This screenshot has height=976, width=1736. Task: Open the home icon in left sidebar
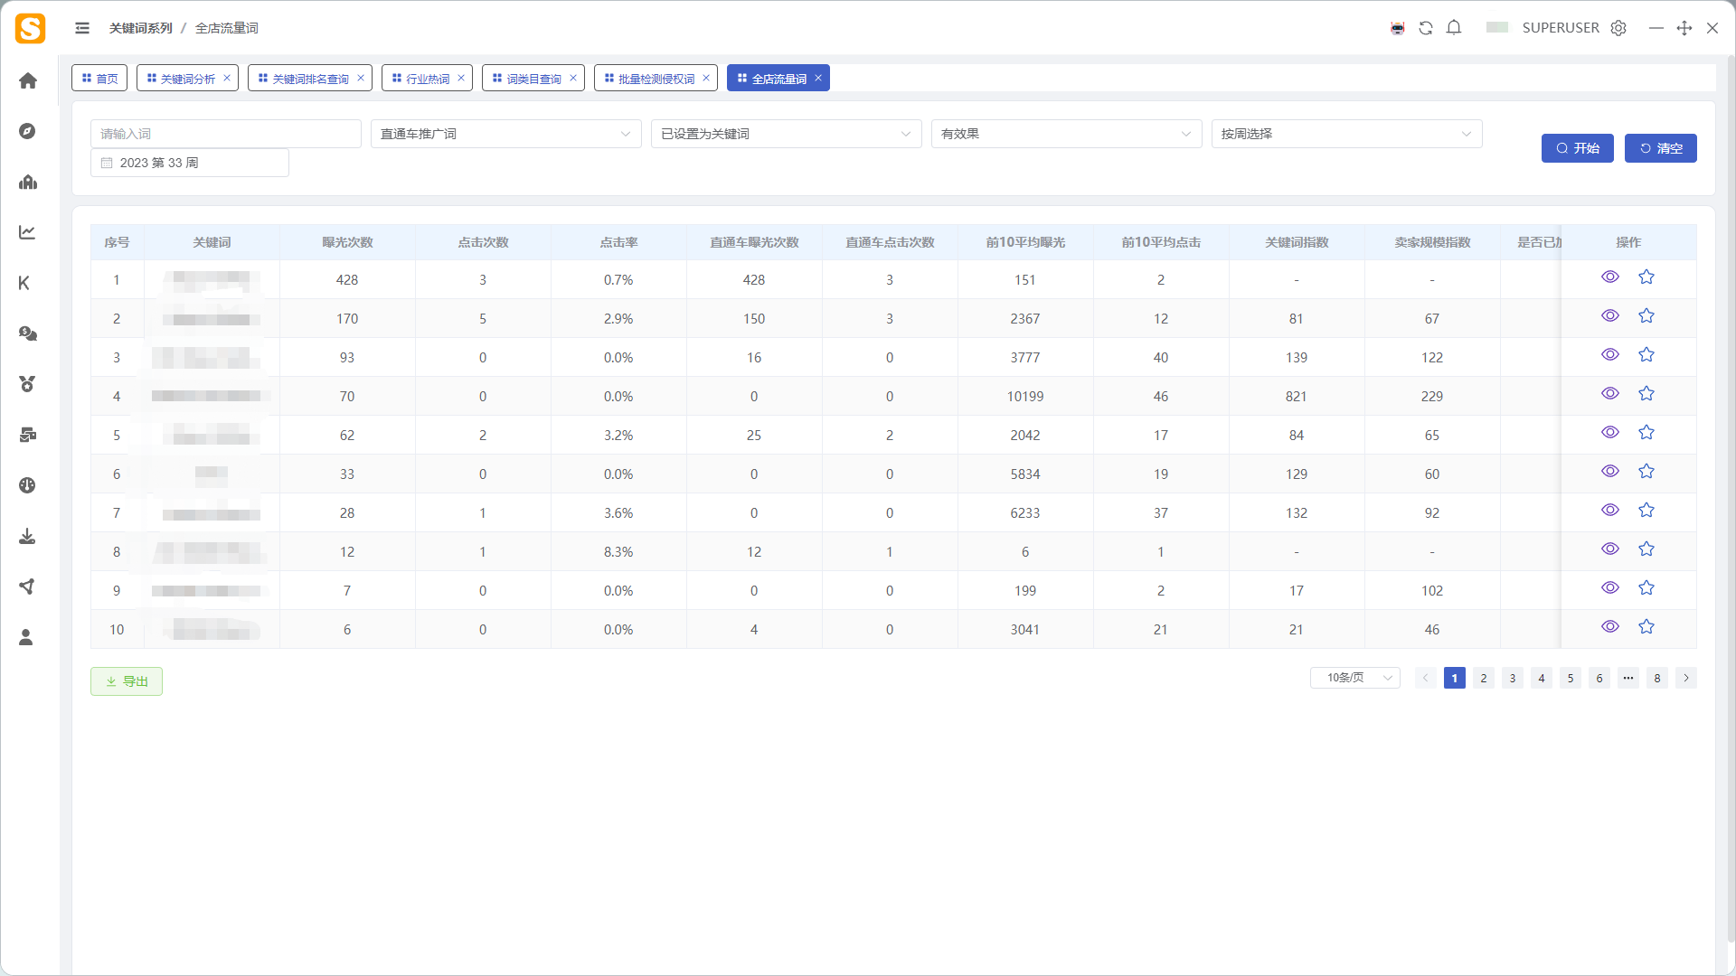coord(27,80)
